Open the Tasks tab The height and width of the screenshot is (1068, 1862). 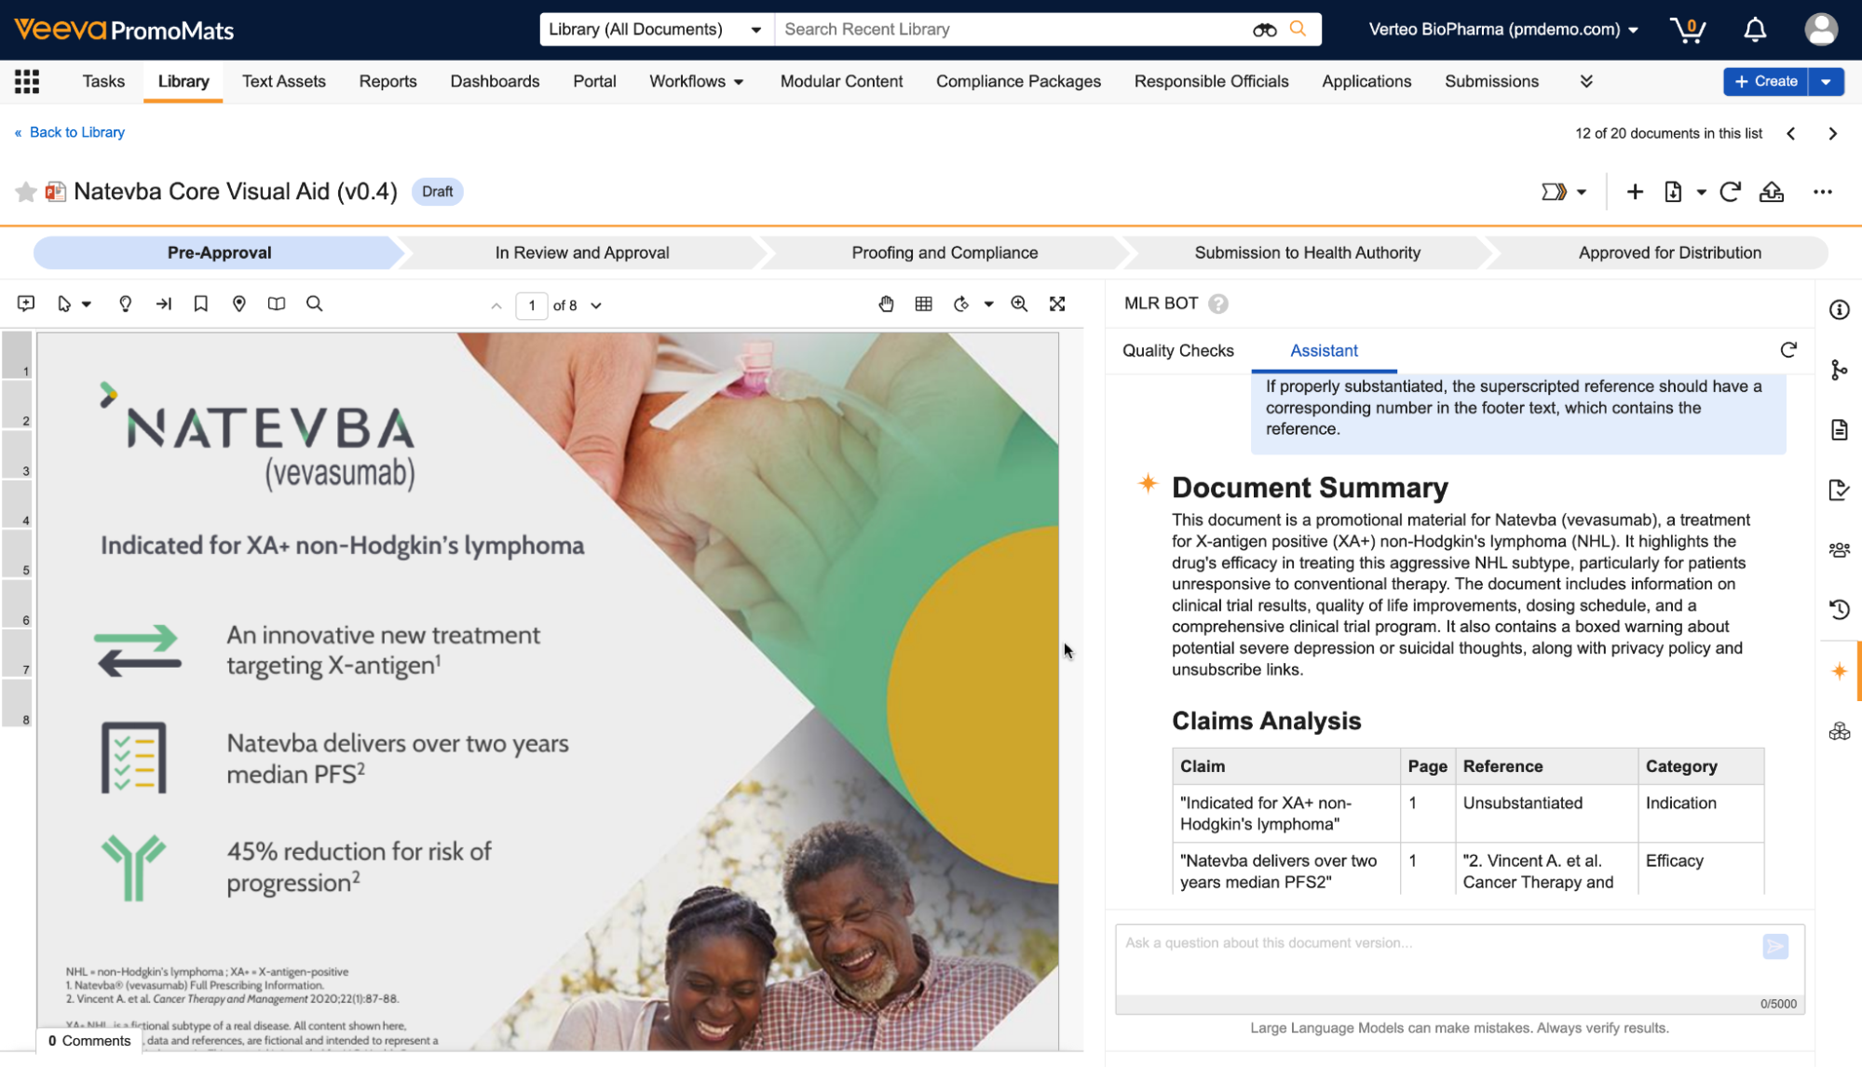coord(103,82)
